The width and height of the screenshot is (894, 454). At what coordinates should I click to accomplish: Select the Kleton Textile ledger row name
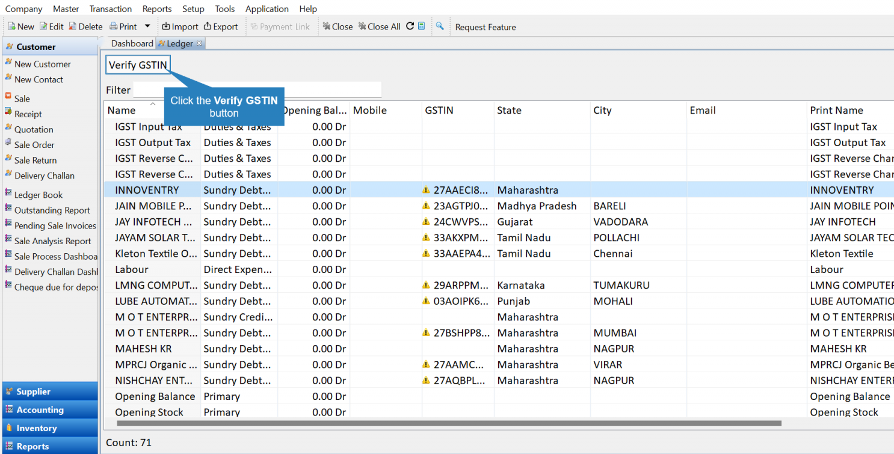click(156, 254)
